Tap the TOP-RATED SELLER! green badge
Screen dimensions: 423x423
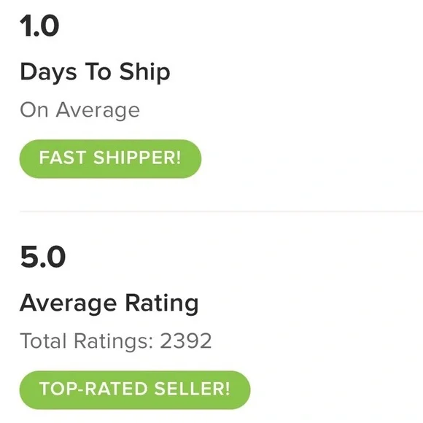point(135,390)
